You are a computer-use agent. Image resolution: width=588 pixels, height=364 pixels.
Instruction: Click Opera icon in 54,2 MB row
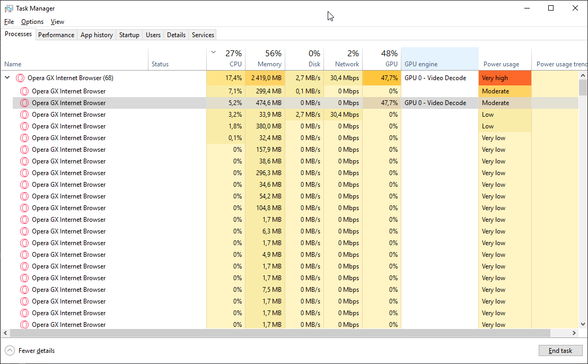[x=24, y=196]
